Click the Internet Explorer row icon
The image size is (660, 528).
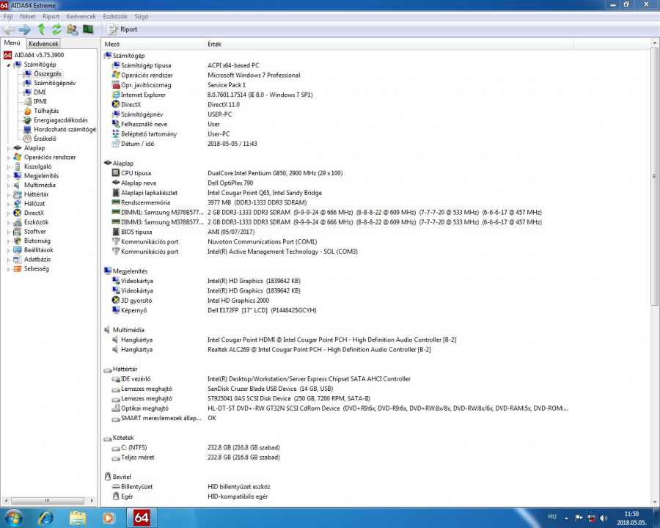pyautogui.click(x=116, y=95)
